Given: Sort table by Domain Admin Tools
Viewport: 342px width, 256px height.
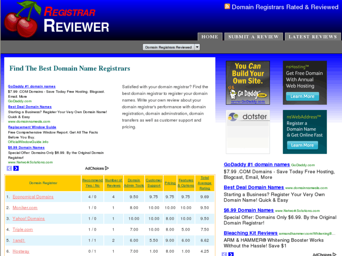Looking at the screenshot, I should pyautogui.click(x=134, y=183).
